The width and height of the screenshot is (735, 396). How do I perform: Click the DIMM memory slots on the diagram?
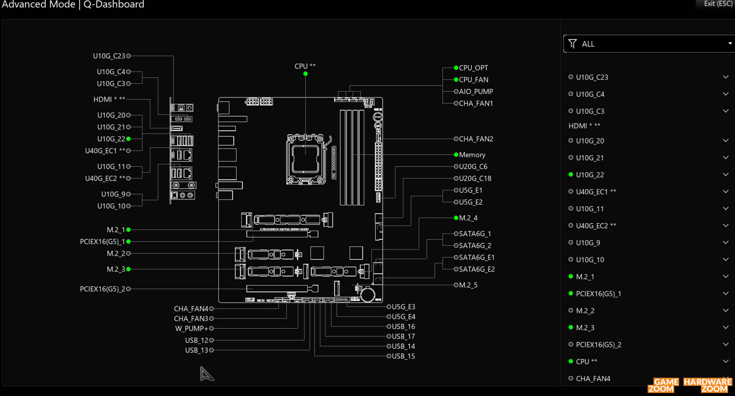click(x=352, y=157)
